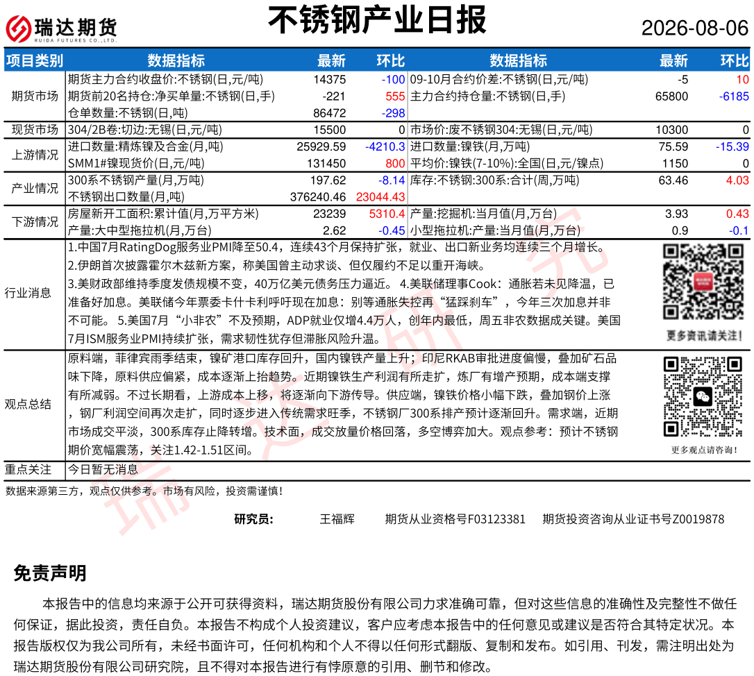Image resolution: width=754 pixels, height=676 pixels.
Task: Click the WeChat icon inside lower QR code
Action: click(x=703, y=397)
